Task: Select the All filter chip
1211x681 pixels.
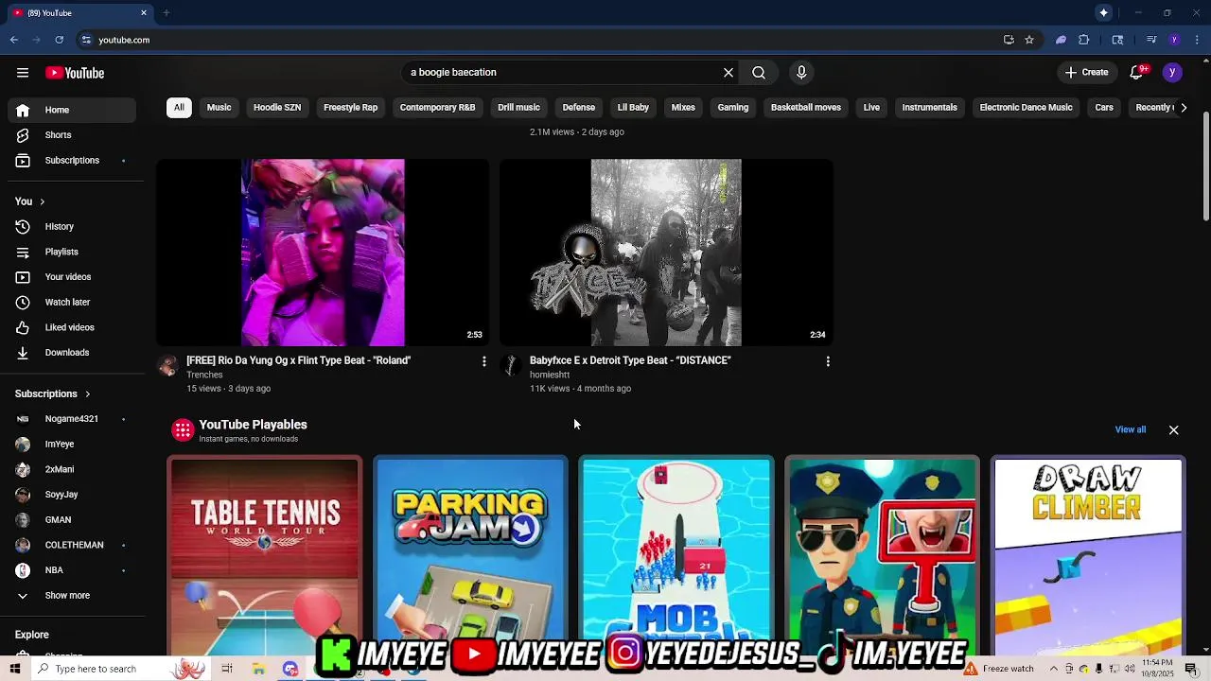Action: tap(179, 107)
